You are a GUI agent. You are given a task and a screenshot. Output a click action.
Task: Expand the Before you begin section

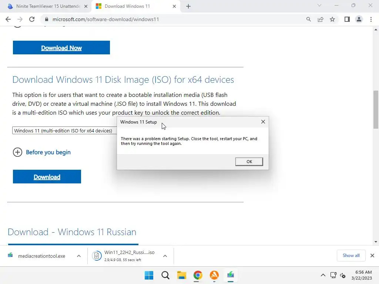[17, 152]
